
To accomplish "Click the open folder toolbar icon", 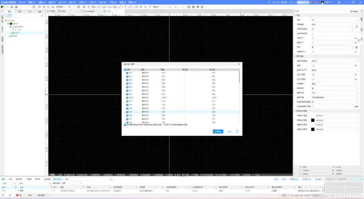I will point(7,7).
